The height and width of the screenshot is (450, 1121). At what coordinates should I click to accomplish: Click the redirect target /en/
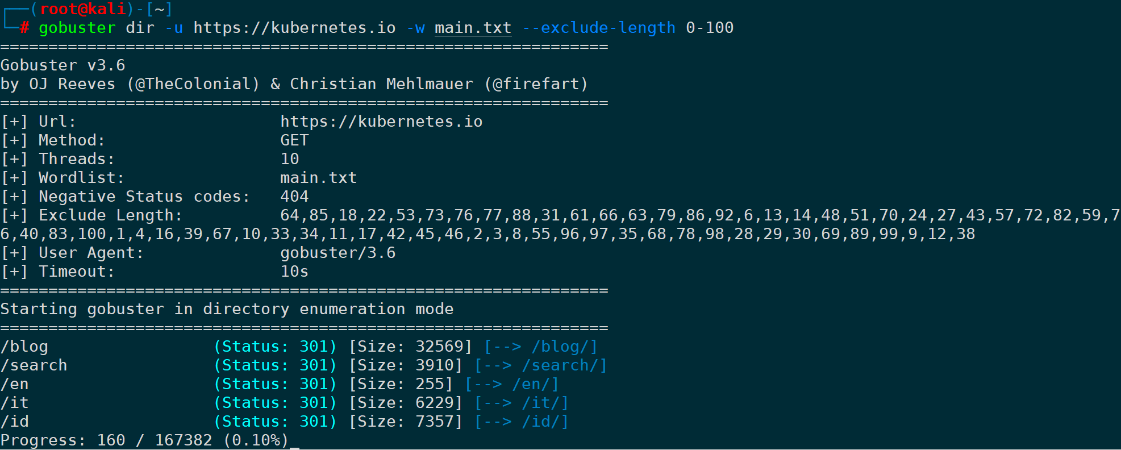(x=531, y=384)
